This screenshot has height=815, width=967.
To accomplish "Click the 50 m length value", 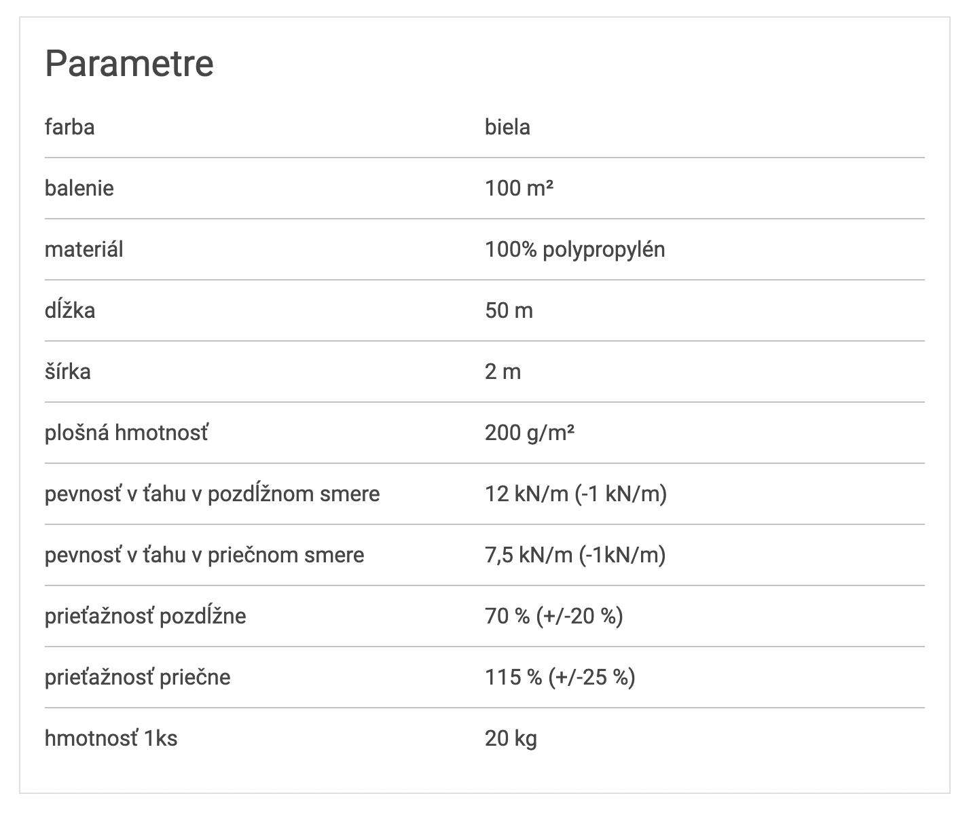I will point(509,310).
